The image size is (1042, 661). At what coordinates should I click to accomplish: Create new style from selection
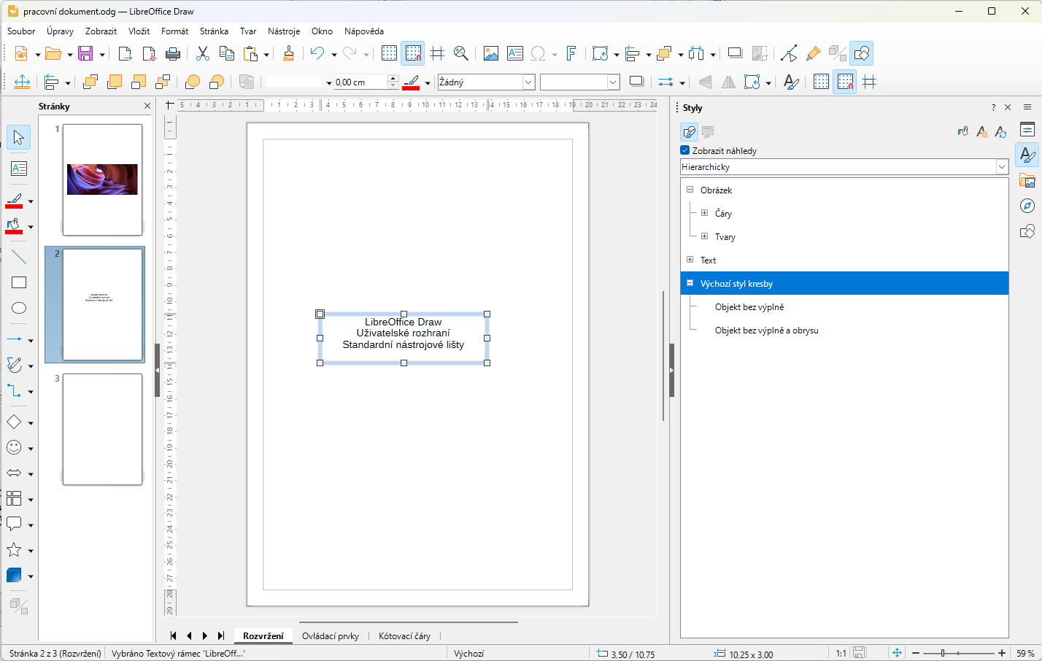tap(982, 132)
